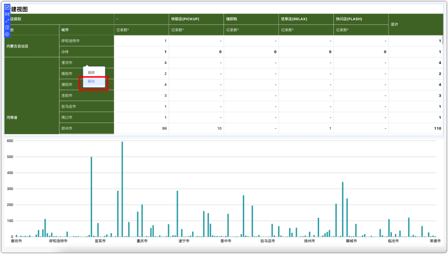Click the 郑州市 total value 110
Screen dimensions: 448x254
coord(437,128)
